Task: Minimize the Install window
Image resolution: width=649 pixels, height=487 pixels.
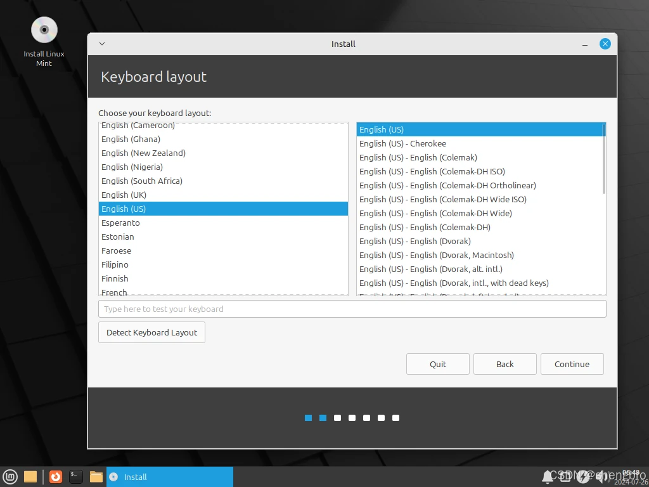Action: click(584, 44)
